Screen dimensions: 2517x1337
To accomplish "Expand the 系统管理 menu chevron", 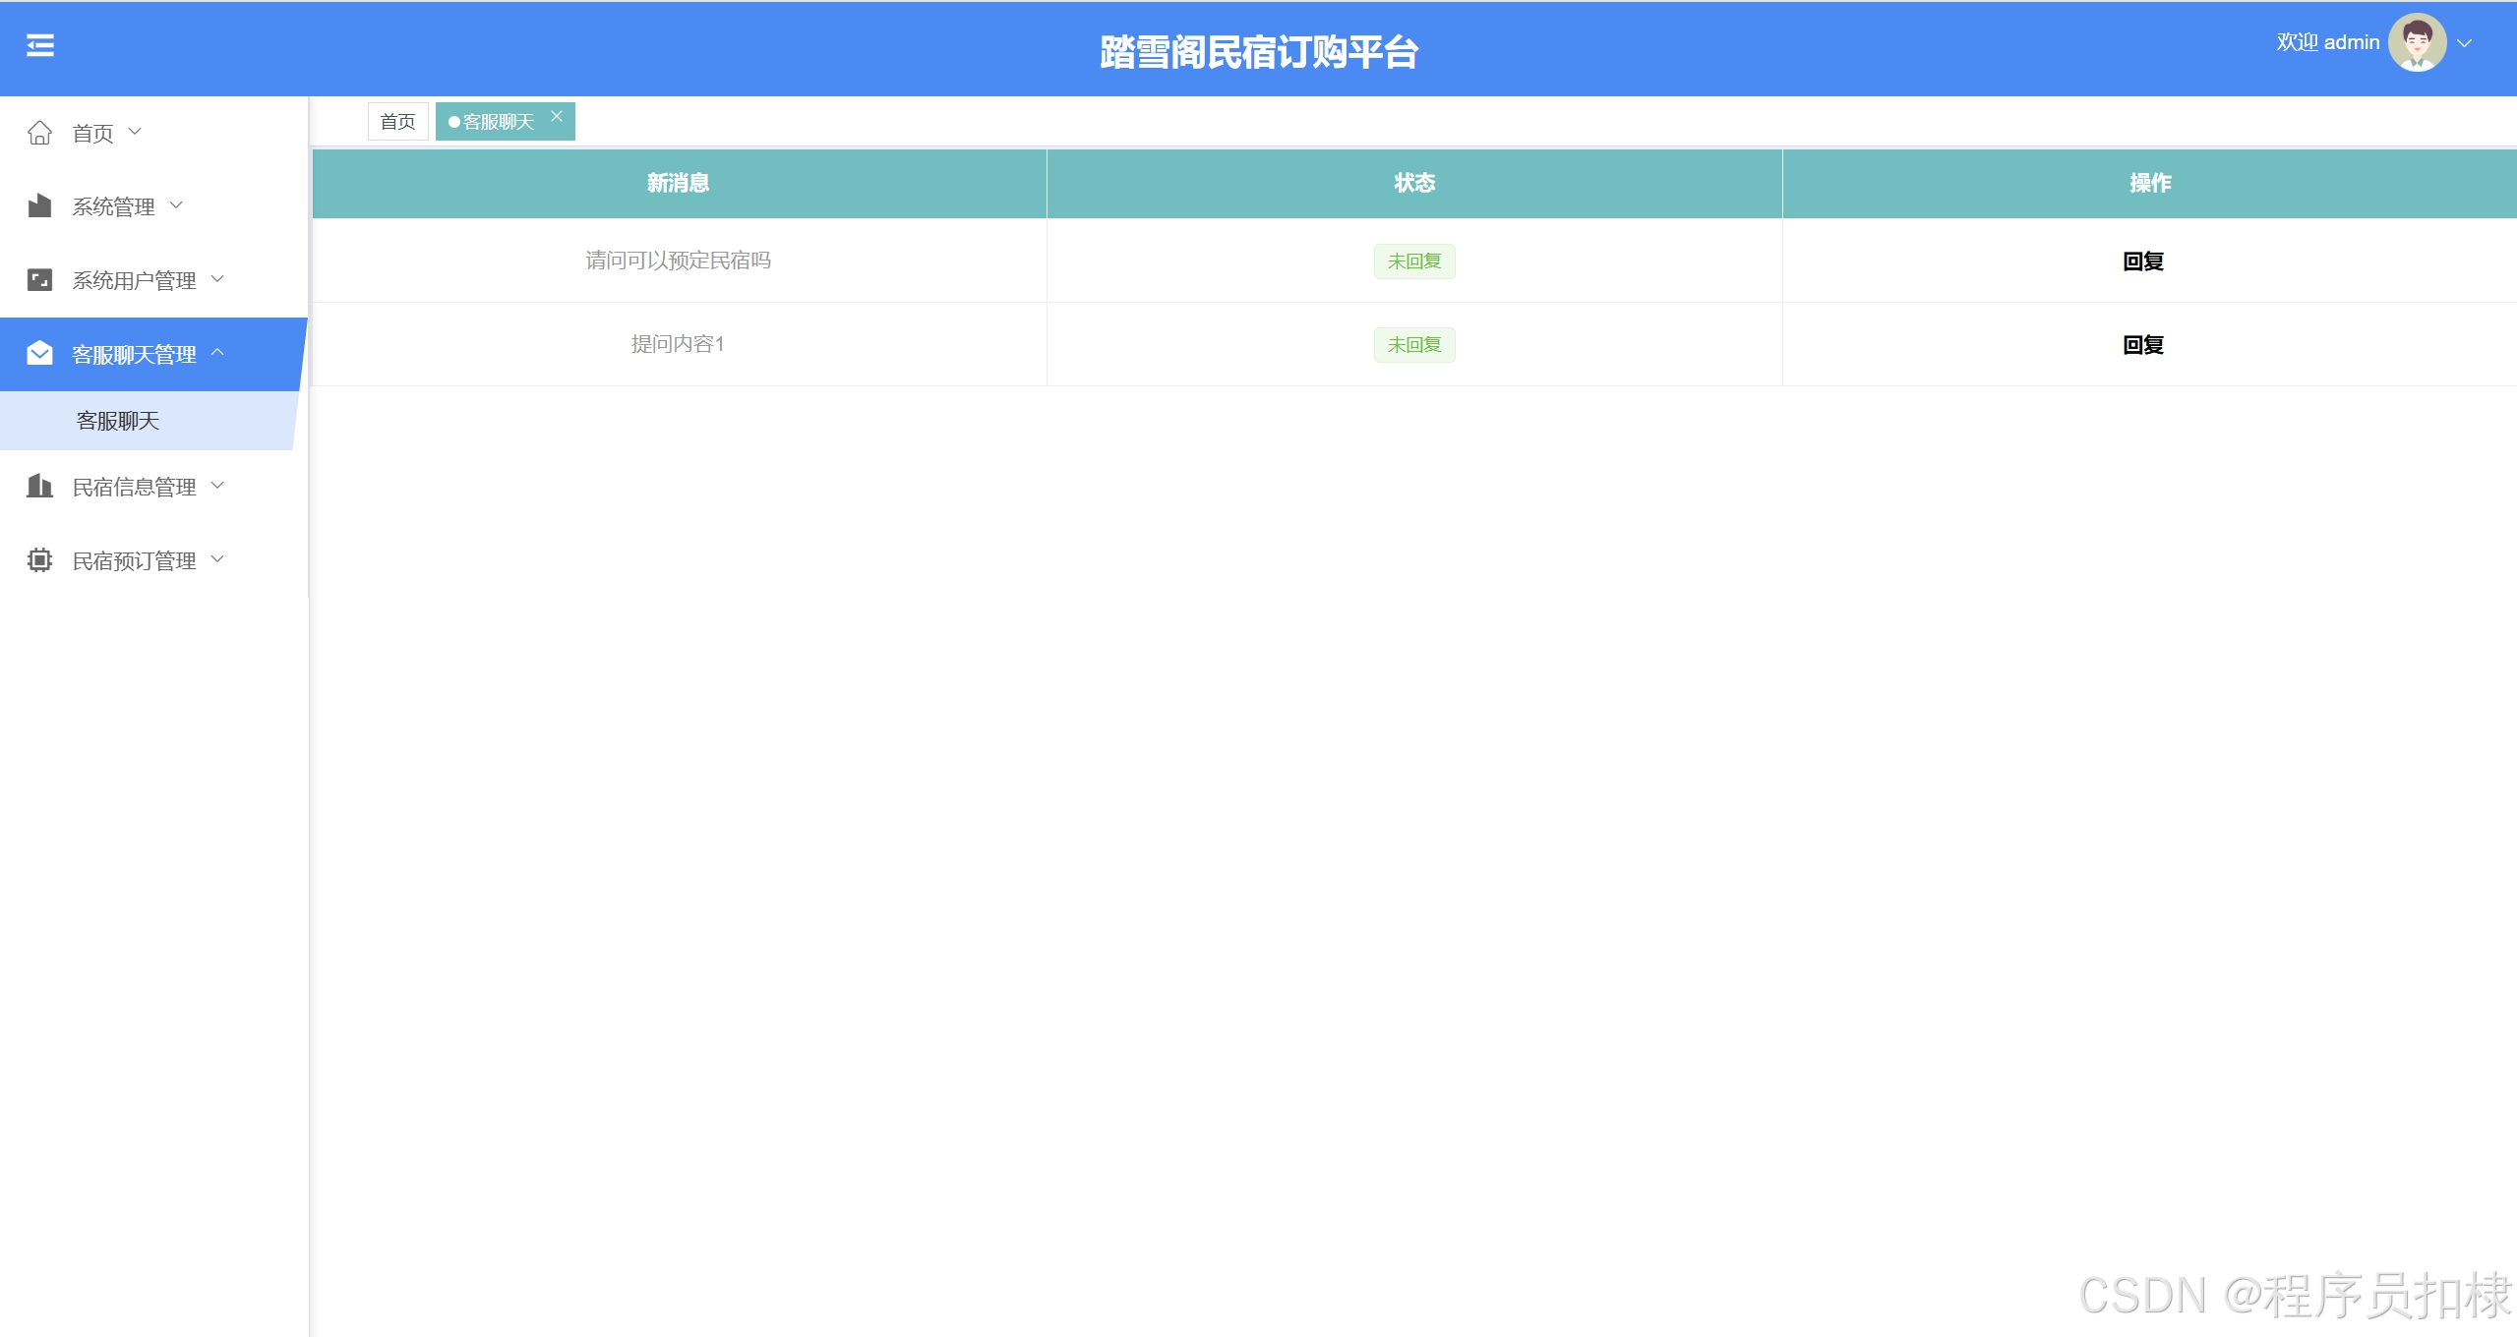I will pyautogui.click(x=177, y=205).
